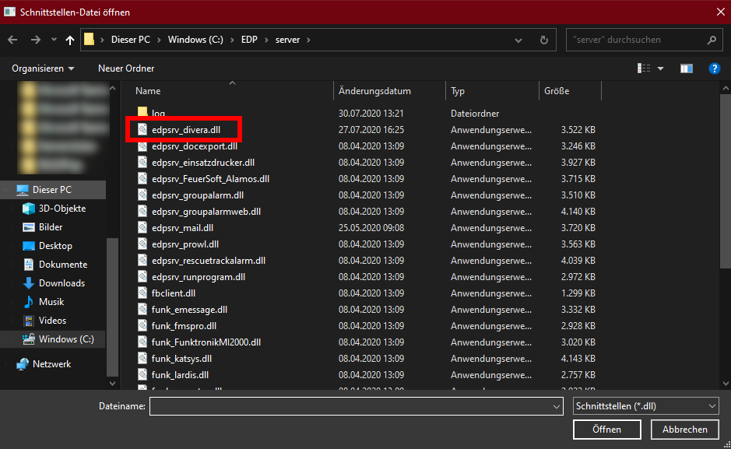Expand the Dateiname dropdown arrow

point(556,406)
